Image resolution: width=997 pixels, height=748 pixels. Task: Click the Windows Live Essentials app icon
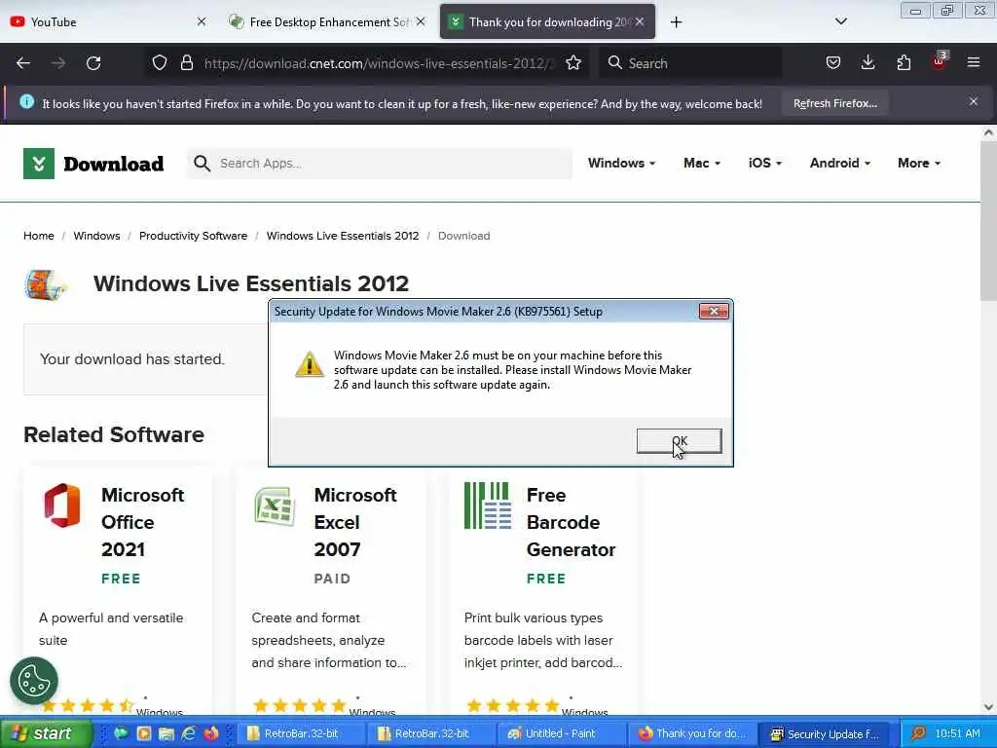(x=45, y=284)
